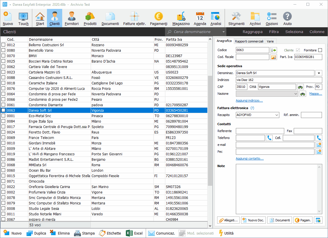
Task: Open the Prodotti section
Action: click(x=90, y=18)
